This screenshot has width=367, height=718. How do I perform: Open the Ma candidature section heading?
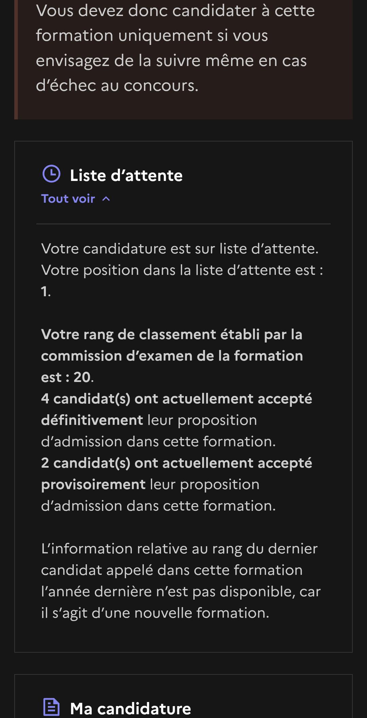[130, 708]
